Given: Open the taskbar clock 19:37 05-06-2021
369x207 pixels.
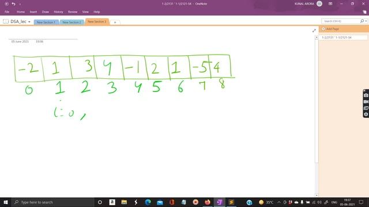Looking at the screenshot, I should click(x=347, y=202).
